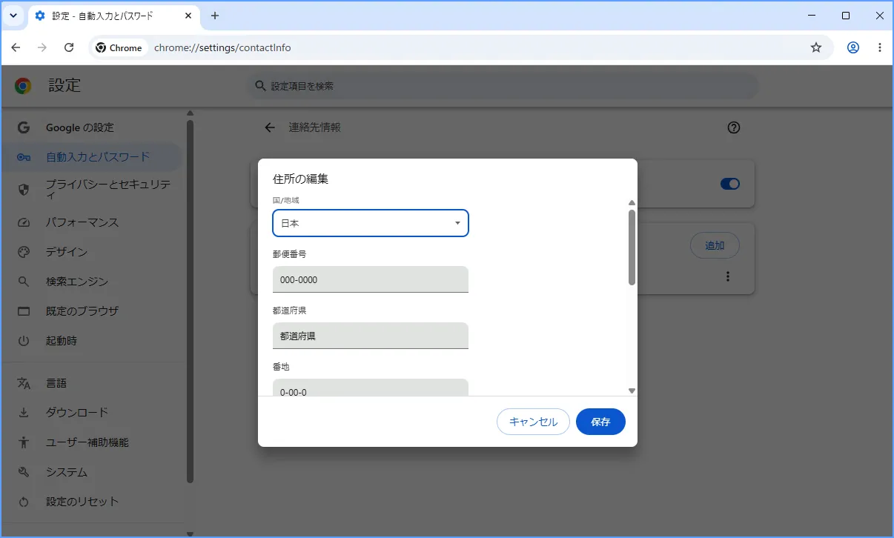Open Chrome three-dot menu
The width and height of the screenshot is (894, 538).
(880, 47)
